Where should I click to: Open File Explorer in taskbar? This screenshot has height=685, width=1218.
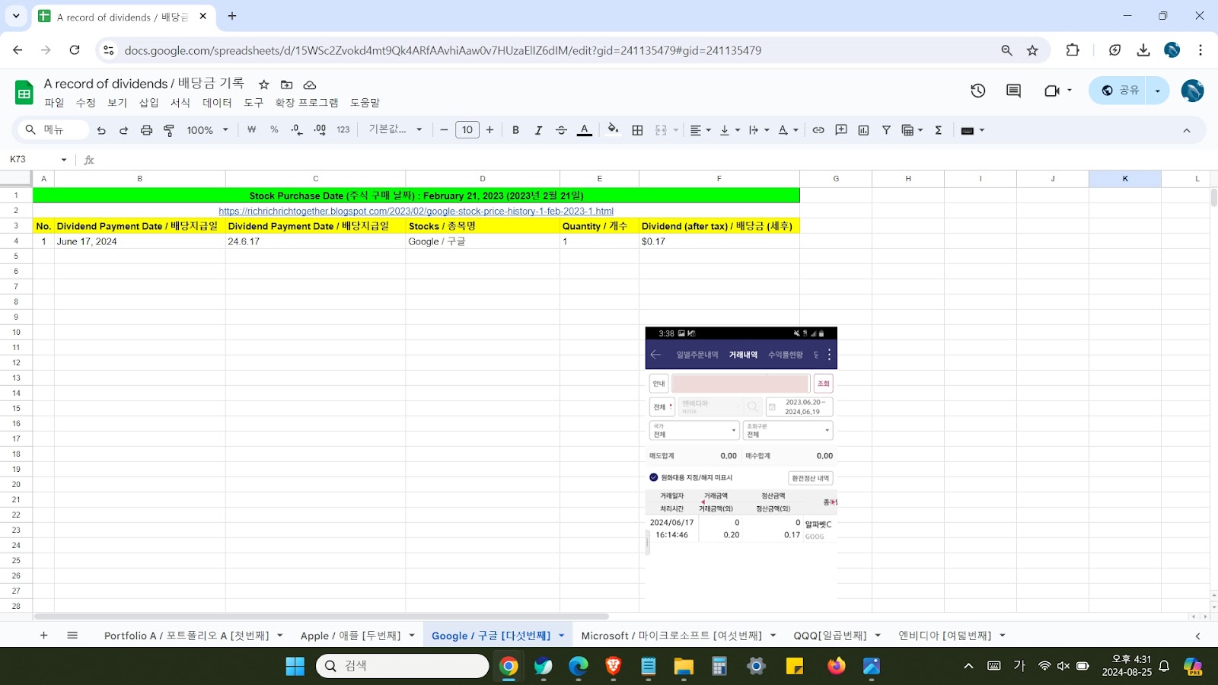[684, 666]
